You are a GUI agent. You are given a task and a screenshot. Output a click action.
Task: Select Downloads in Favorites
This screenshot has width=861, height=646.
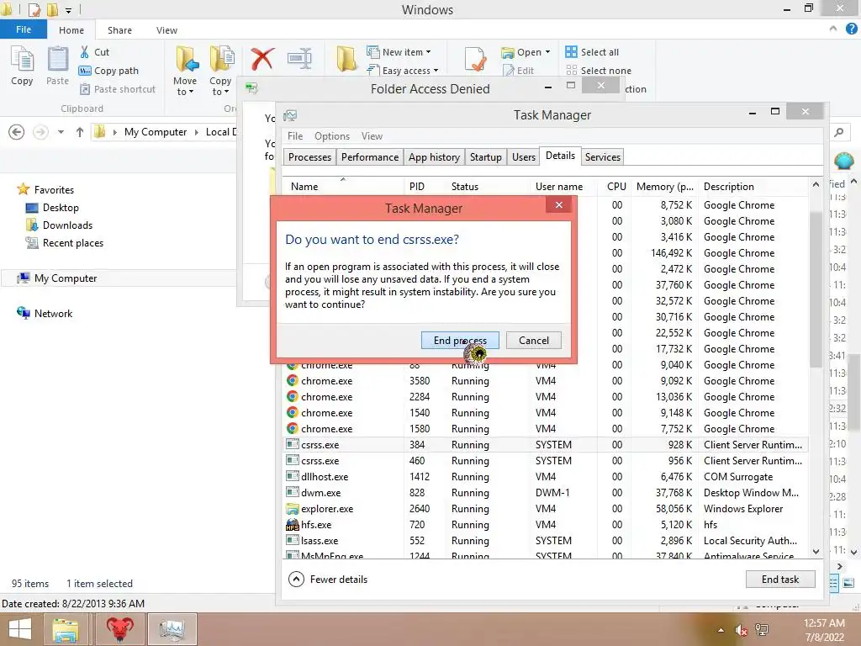[59, 225]
